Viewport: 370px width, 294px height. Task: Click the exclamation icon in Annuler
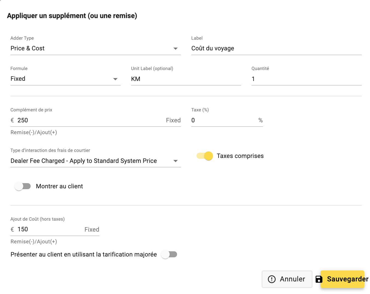[x=271, y=279]
